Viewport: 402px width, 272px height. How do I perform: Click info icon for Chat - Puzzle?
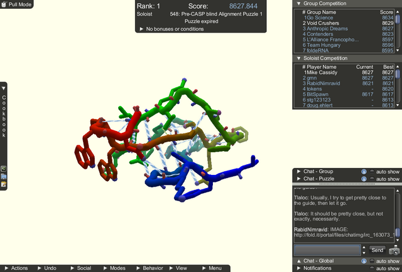(364, 179)
